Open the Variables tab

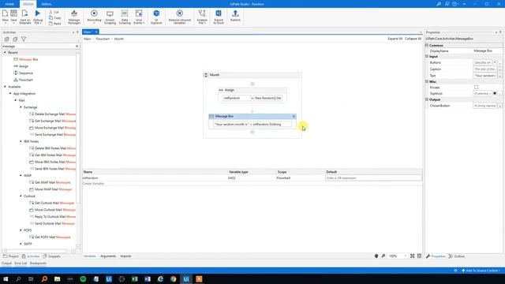pyautogui.click(x=90, y=256)
